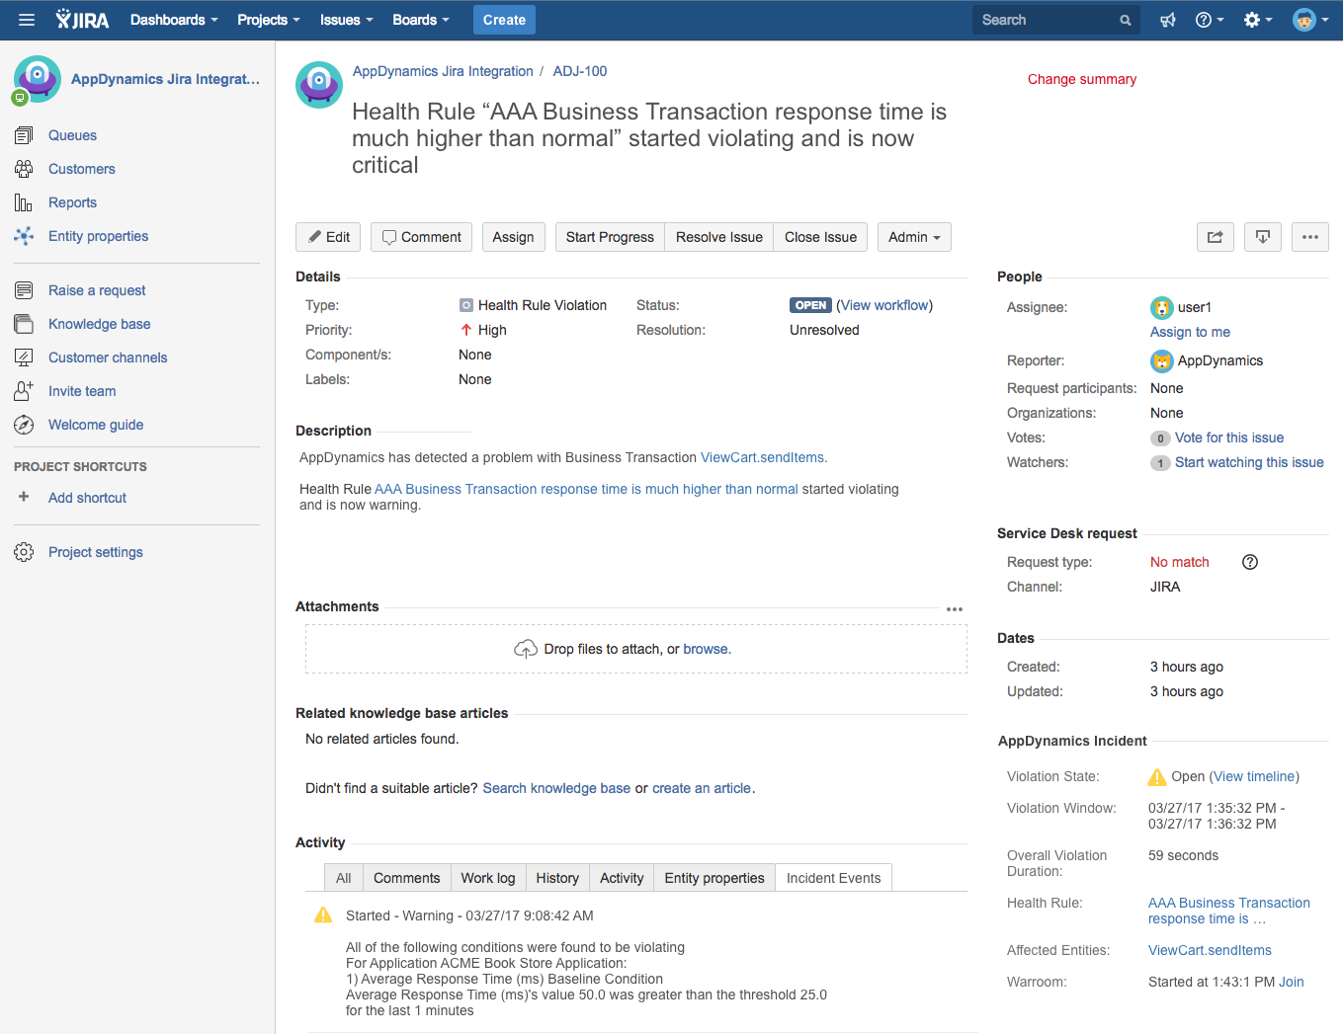Open the more actions ellipsis icon
This screenshot has height=1034, width=1343.
pyautogui.click(x=1310, y=237)
